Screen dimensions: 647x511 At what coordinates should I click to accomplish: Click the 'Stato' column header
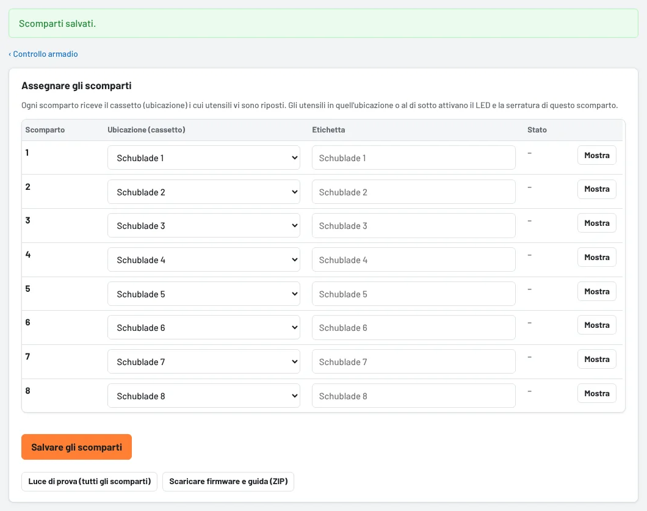point(537,130)
